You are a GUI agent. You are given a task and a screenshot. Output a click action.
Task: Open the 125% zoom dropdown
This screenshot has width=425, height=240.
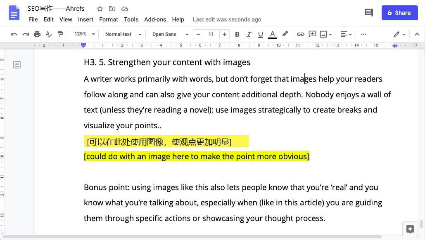point(84,34)
